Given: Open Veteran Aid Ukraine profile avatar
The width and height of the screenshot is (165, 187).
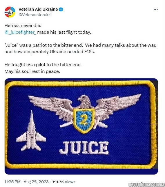Looking at the screenshot, I should [x=10, y=12].
